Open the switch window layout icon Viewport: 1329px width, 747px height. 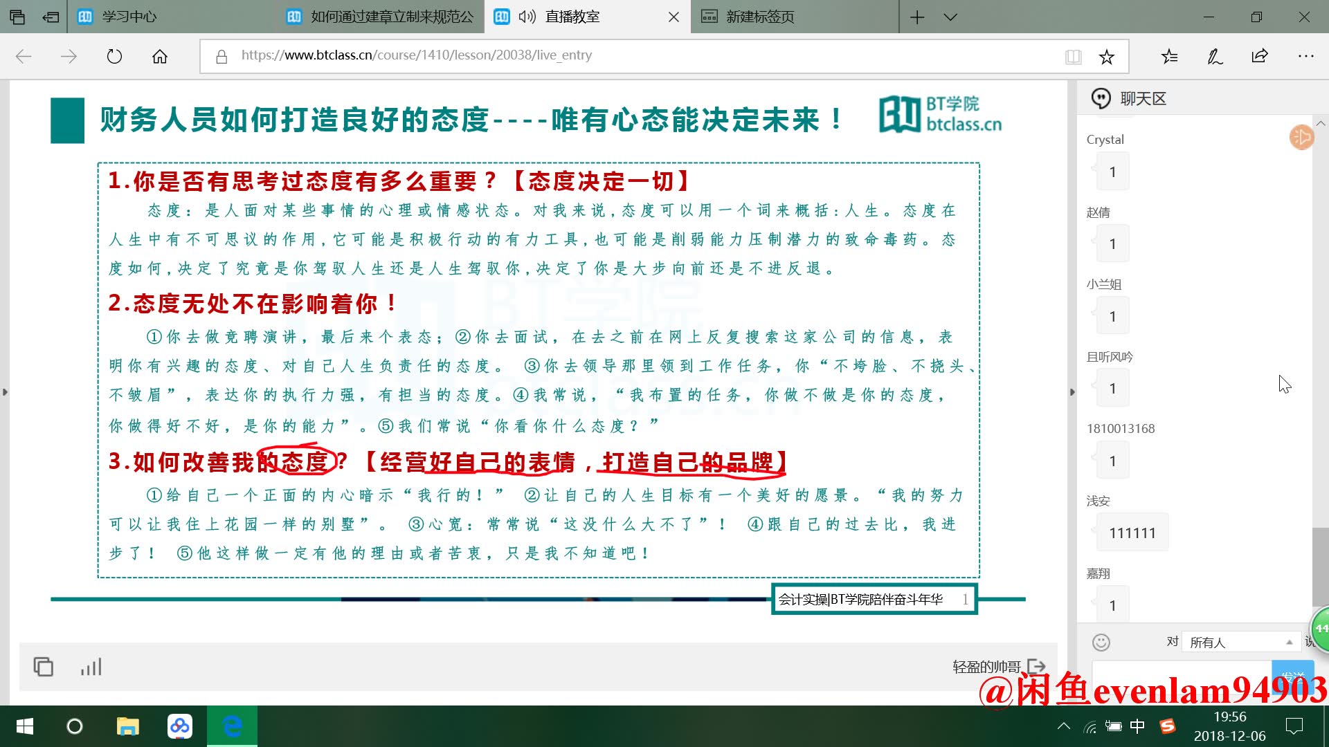44,667
